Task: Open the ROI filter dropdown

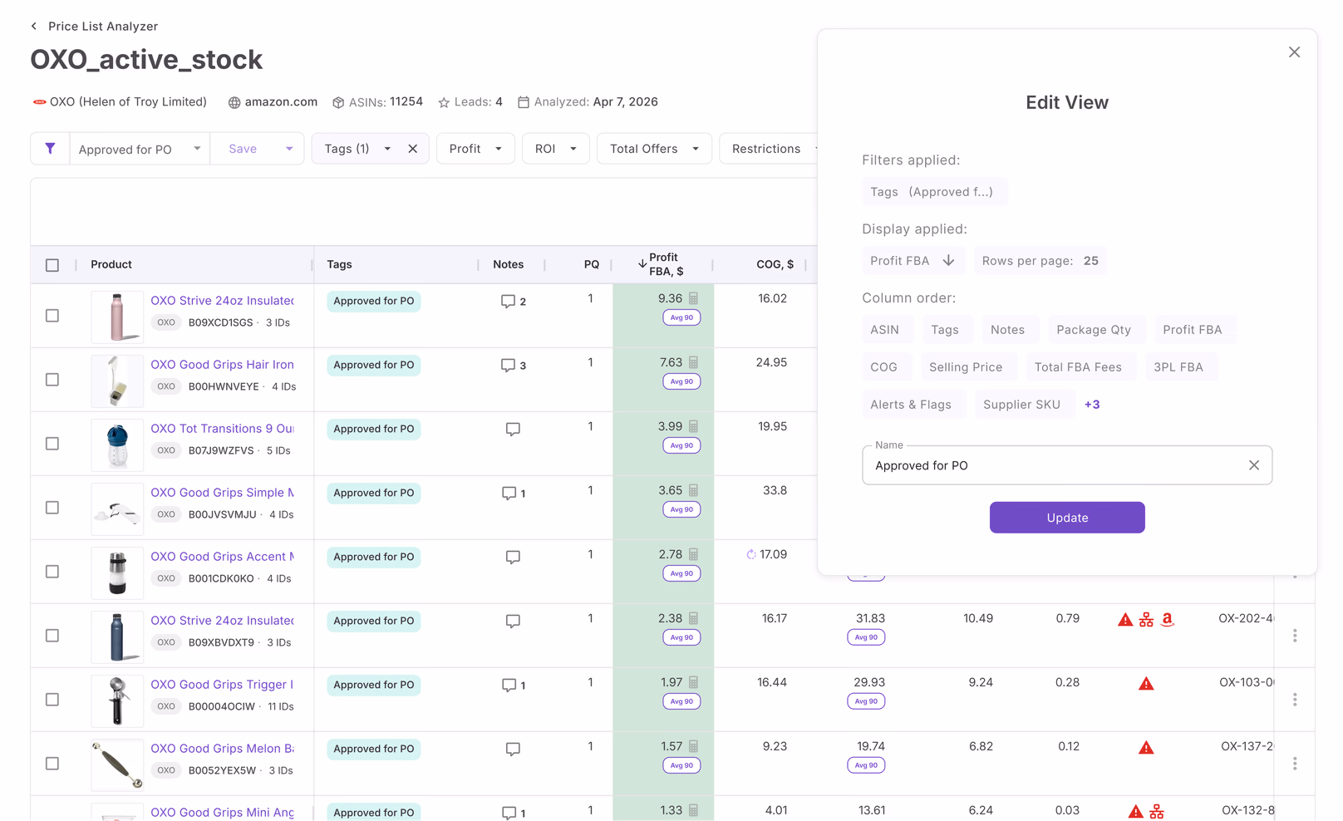Action: [x=555, y=149]
